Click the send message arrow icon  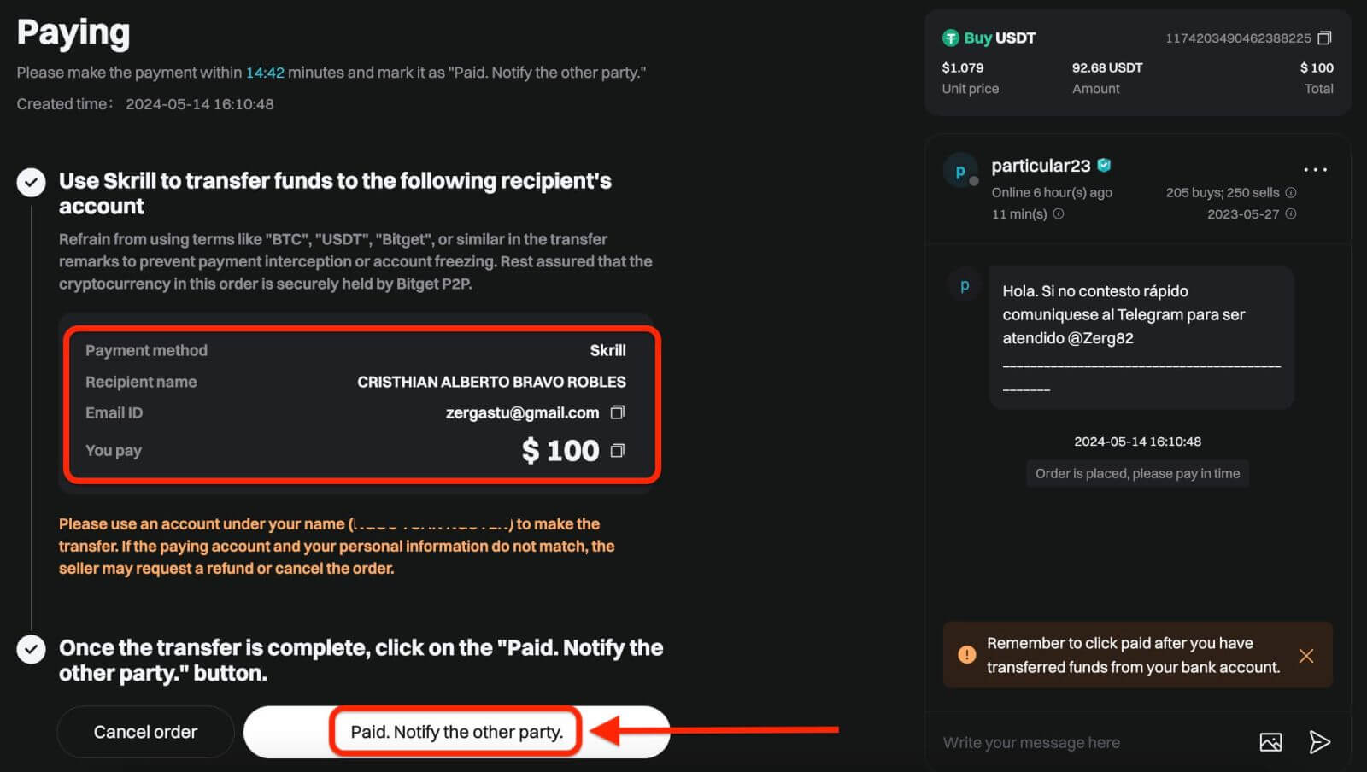1319,742
